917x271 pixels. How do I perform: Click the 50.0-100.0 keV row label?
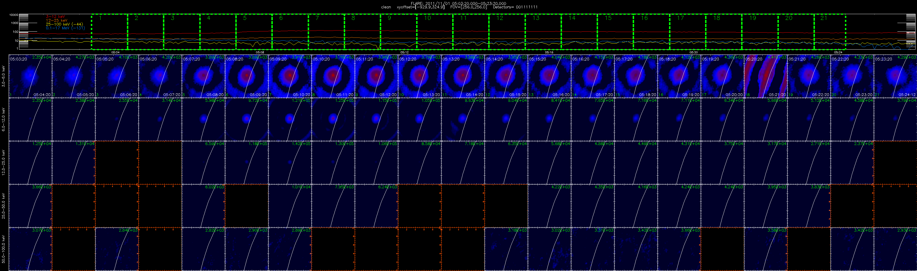[x=3, y=249]
